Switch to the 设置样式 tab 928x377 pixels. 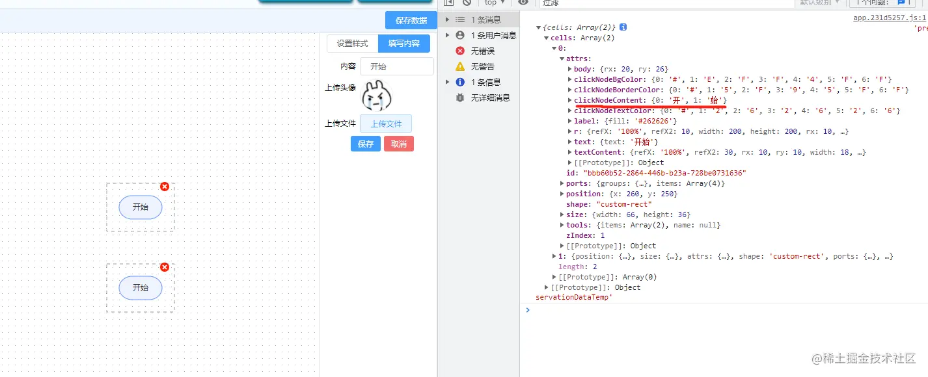352,44
